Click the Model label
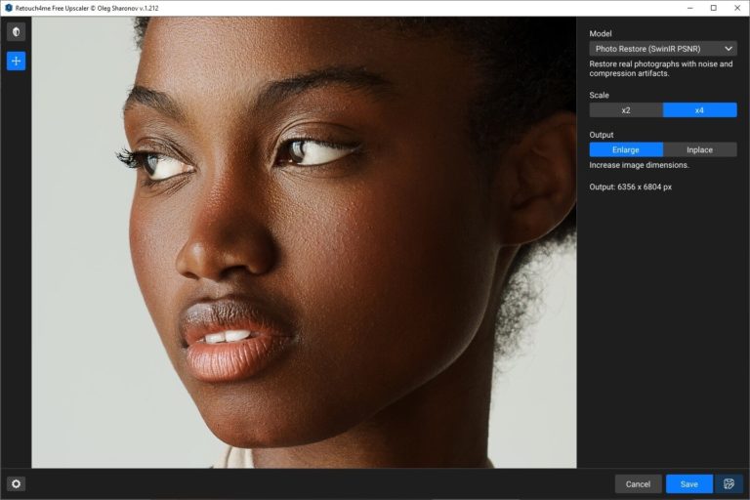Screen dimensions: 750x500 pyautogui.click(x=601, y=33)
